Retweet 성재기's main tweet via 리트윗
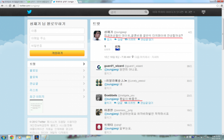This screenshot has height=140, width=224. tap(130, 40)
